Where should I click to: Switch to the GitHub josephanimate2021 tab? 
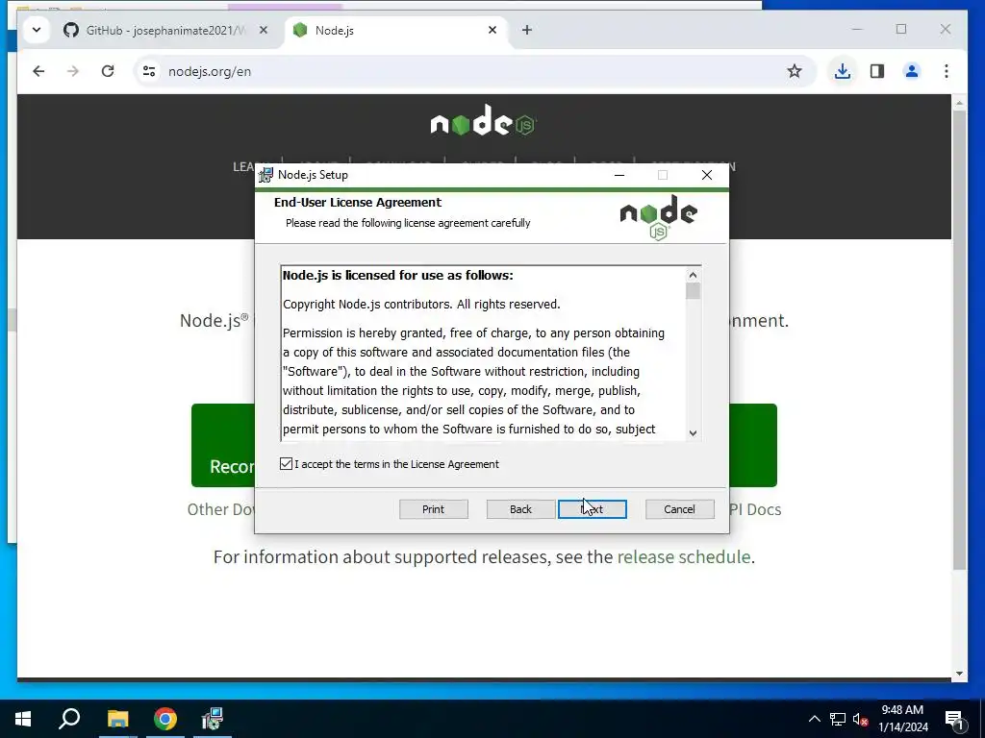click(x=165, y=30)
